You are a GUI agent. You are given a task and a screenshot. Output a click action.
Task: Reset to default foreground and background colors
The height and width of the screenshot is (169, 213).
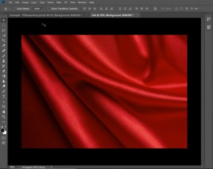(2, 126)
